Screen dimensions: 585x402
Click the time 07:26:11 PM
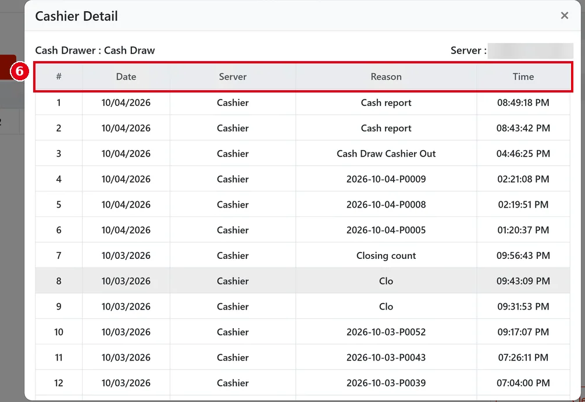(523, 357)
